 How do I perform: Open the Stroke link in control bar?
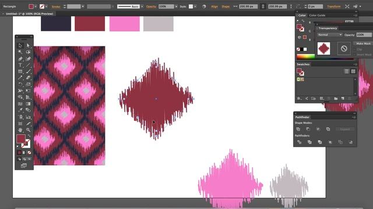[56, 6]
